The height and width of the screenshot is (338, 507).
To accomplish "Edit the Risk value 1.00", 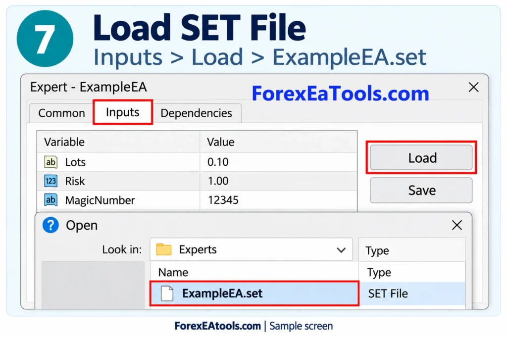I will tap(218, 181).
